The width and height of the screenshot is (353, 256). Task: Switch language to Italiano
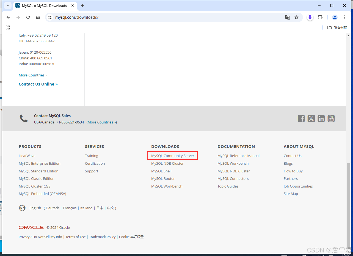click(86, 208)
